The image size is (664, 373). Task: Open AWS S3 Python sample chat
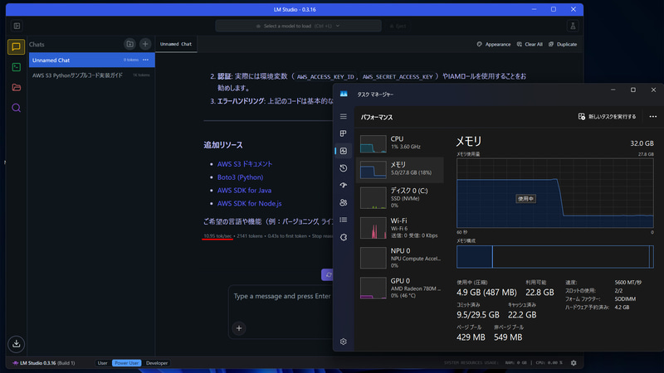[x=91, y=75]
